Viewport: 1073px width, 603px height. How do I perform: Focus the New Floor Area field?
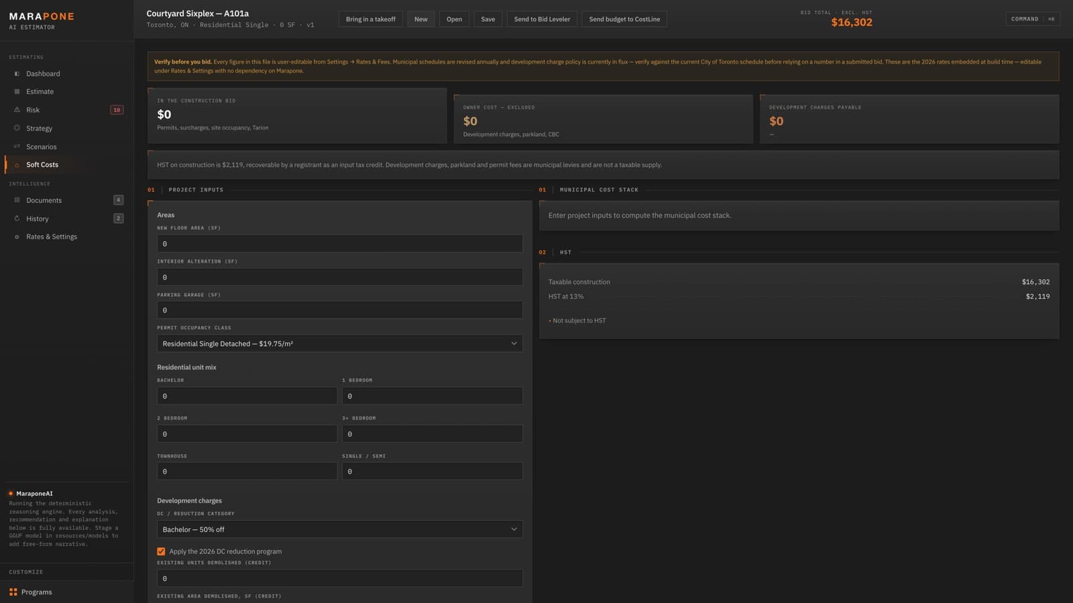(x=339, y=244)
